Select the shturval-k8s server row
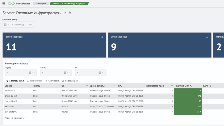The width and height of the screenshot is (224, 126). (114, 90)
